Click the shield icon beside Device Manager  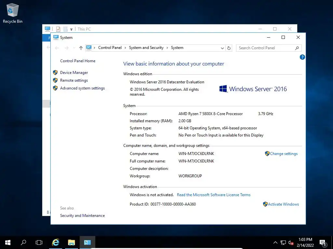[x=55, y=72]
